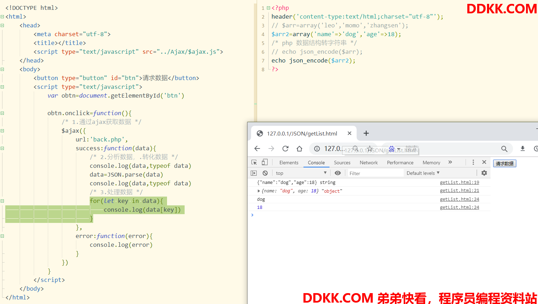Show more DevTools tabs chevron
Image resolution: width=538 pixels, height=304 pixels.
tap(450, 162)
